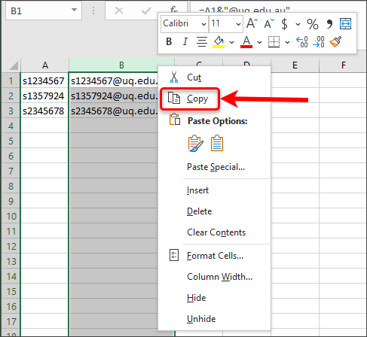The height and width of the screenshot is (337, 367).
Task: Choose Delete from the context menu
Action: (x=214, y=211)
